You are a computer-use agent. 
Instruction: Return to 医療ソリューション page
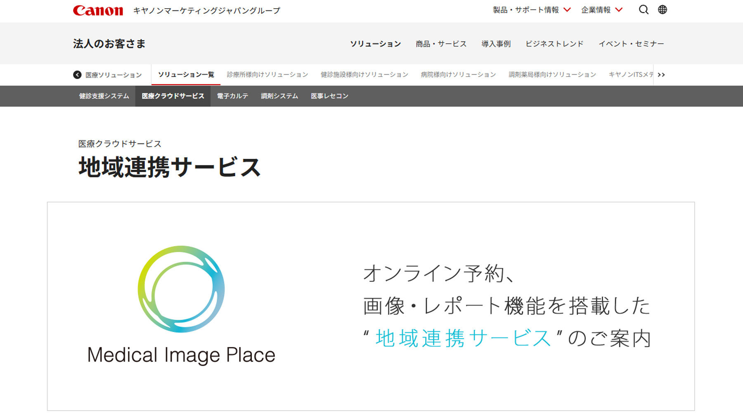pyautogui.click(x=114, y=75)
